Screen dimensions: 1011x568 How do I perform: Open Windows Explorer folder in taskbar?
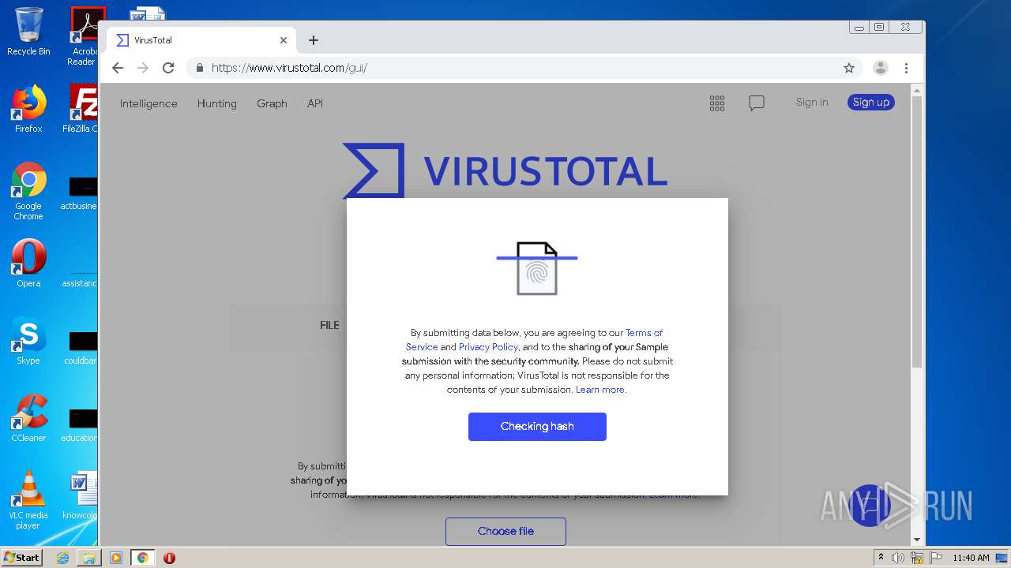[89, 558]
